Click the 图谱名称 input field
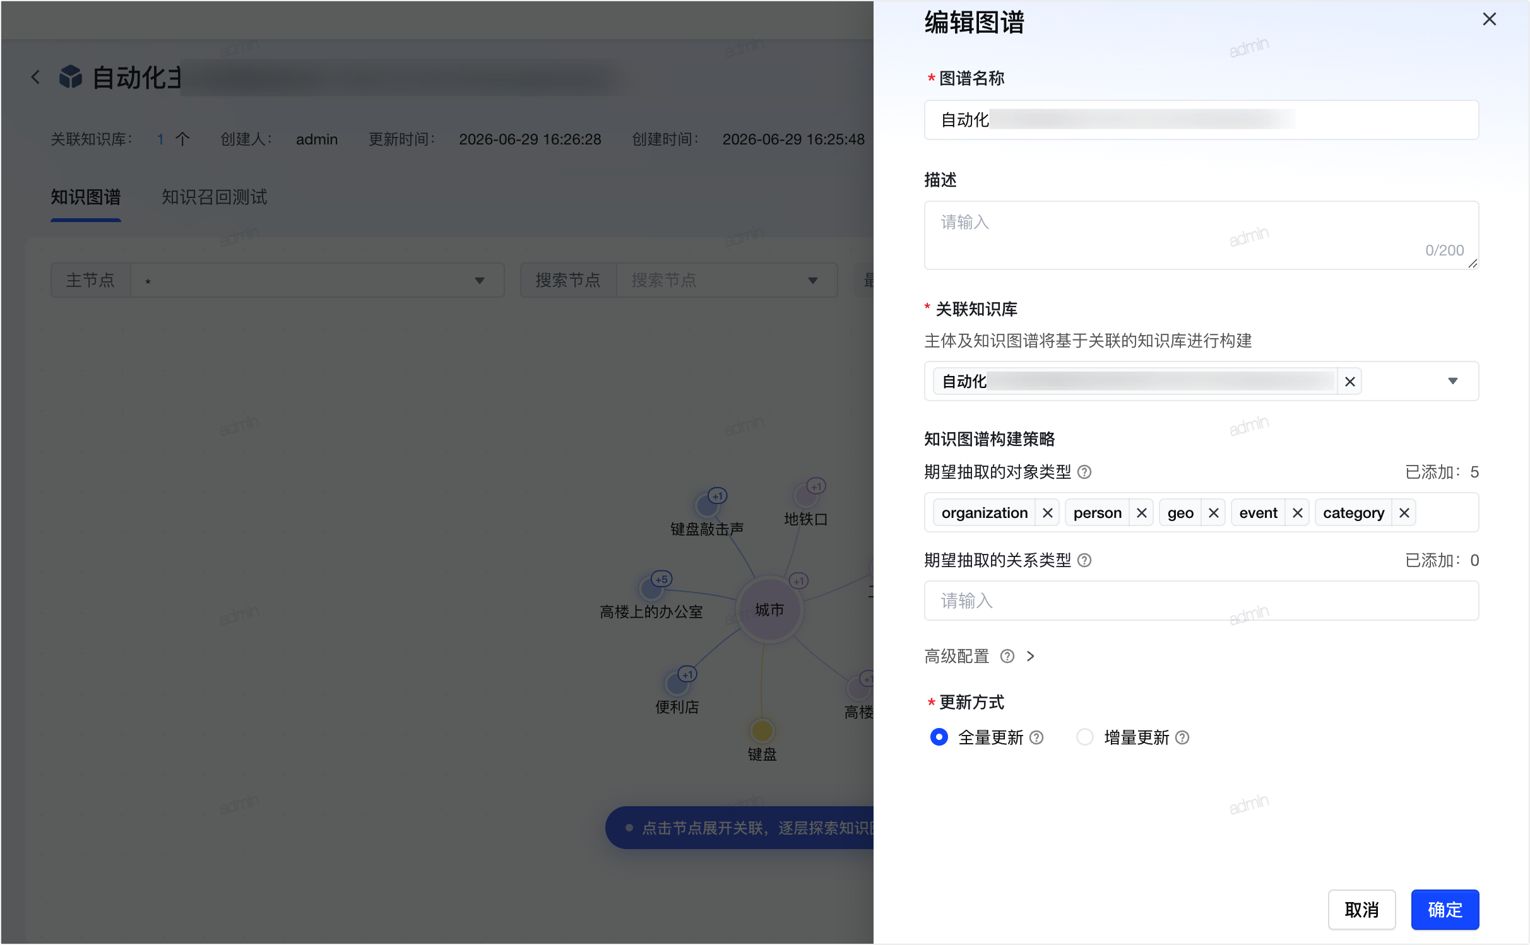 [1201, 120]
